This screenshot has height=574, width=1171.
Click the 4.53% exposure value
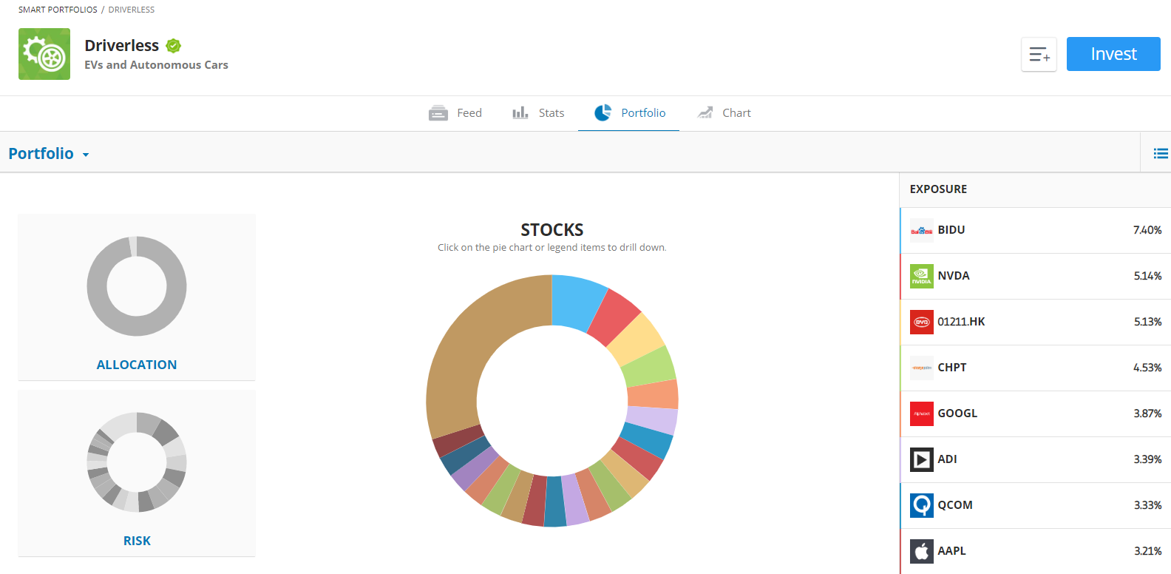tap(1147, 368)
